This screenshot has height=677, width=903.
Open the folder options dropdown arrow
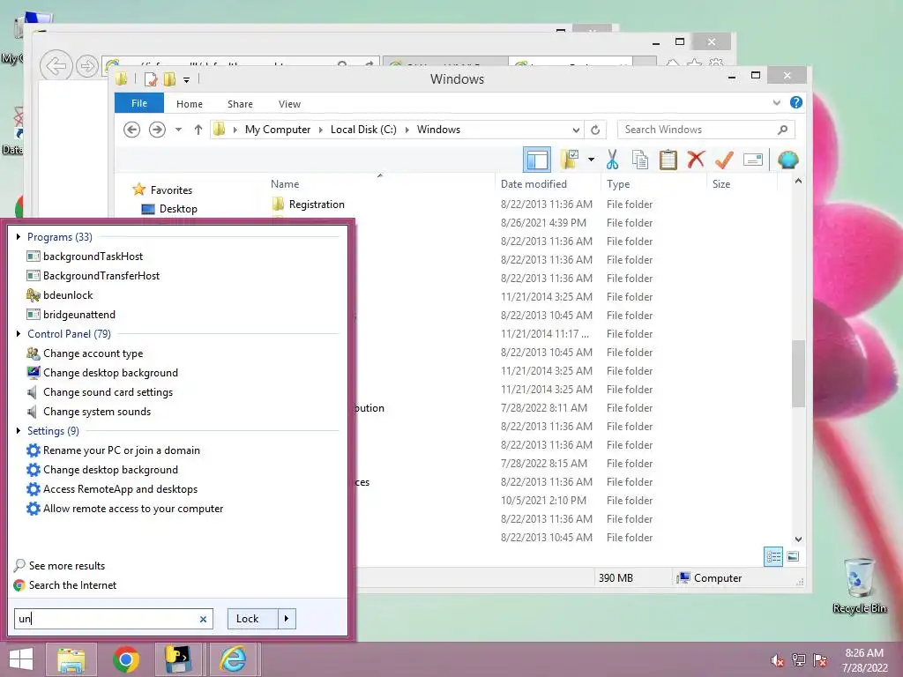[x=591, y=160]
